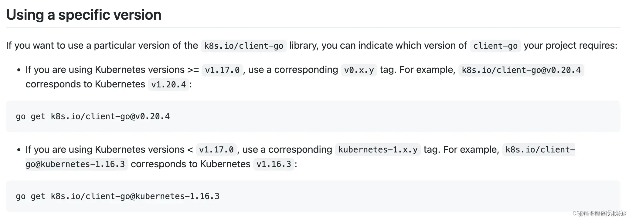Click "tag. For example," in the first bullet
Image resolution: width=629 pixels, height=219 pixels.
[x=418, y=70]
